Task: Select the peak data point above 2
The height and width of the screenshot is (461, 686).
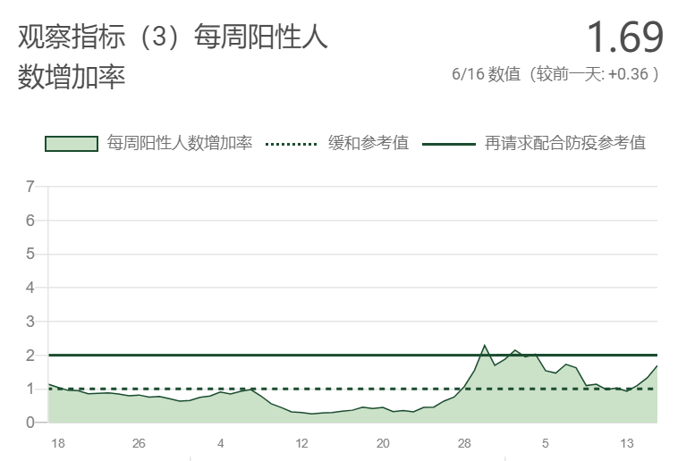Action: pos(484,345)
